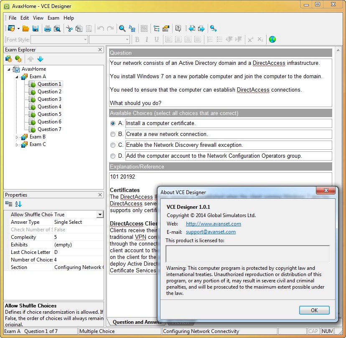The image size is (346, 338).
Task: Click the Save floppy disk icon
Action: click(x=35, y=28)
